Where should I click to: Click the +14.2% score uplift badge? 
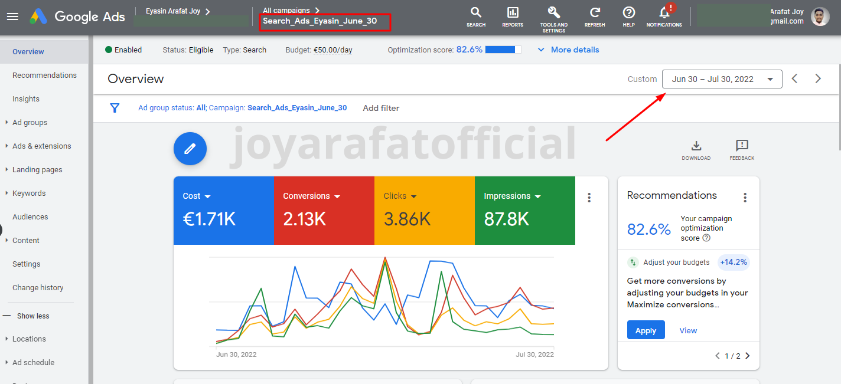point(734,262)
